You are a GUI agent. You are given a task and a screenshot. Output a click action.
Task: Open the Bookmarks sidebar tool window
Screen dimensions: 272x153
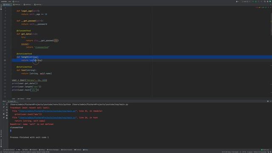click(x=1, y=143)
